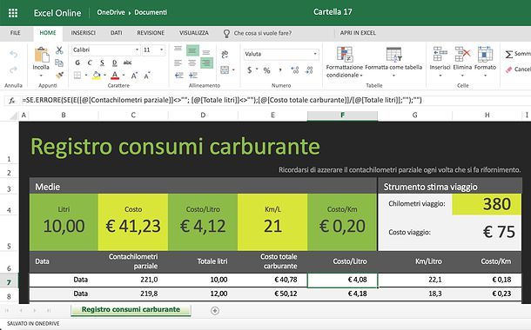The height and width of the screenshot is (330, 531).
Task: Open the INSERISCI ribbon tab
Action: click(x=83, y=33)
